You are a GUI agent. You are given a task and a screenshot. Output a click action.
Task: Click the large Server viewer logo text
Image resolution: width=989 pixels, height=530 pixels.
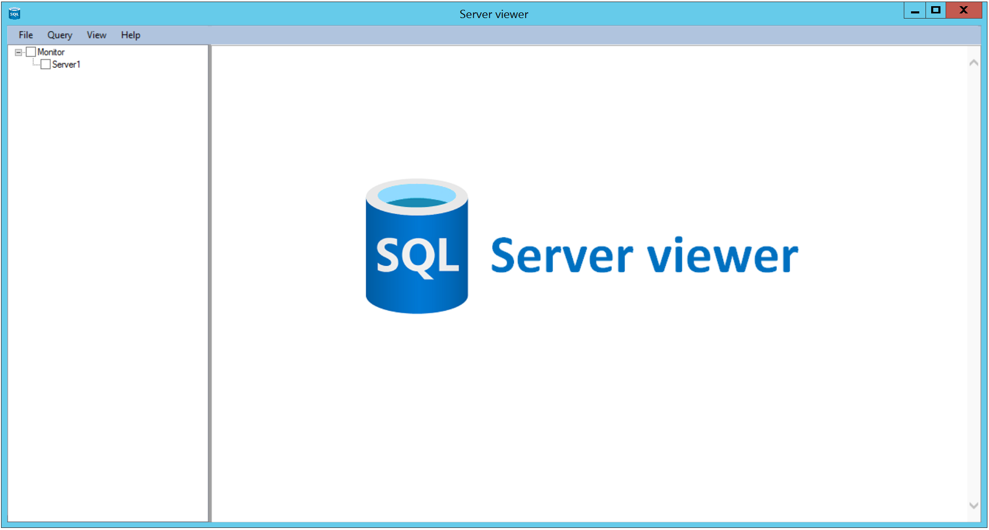pos(644,255)
